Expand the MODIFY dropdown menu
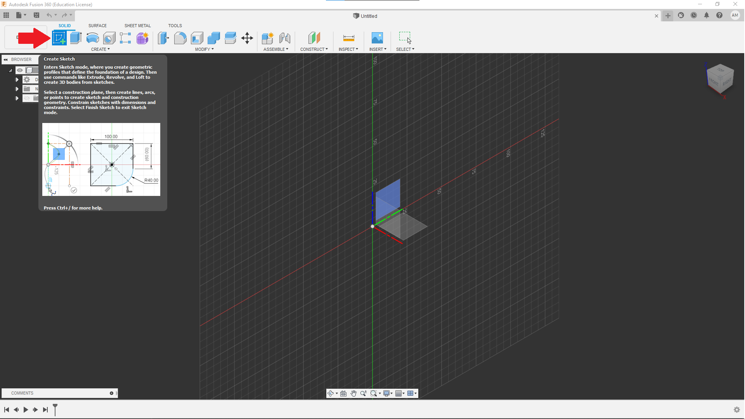The height and width of the screenshot is (419, 745). click(204, 48)
